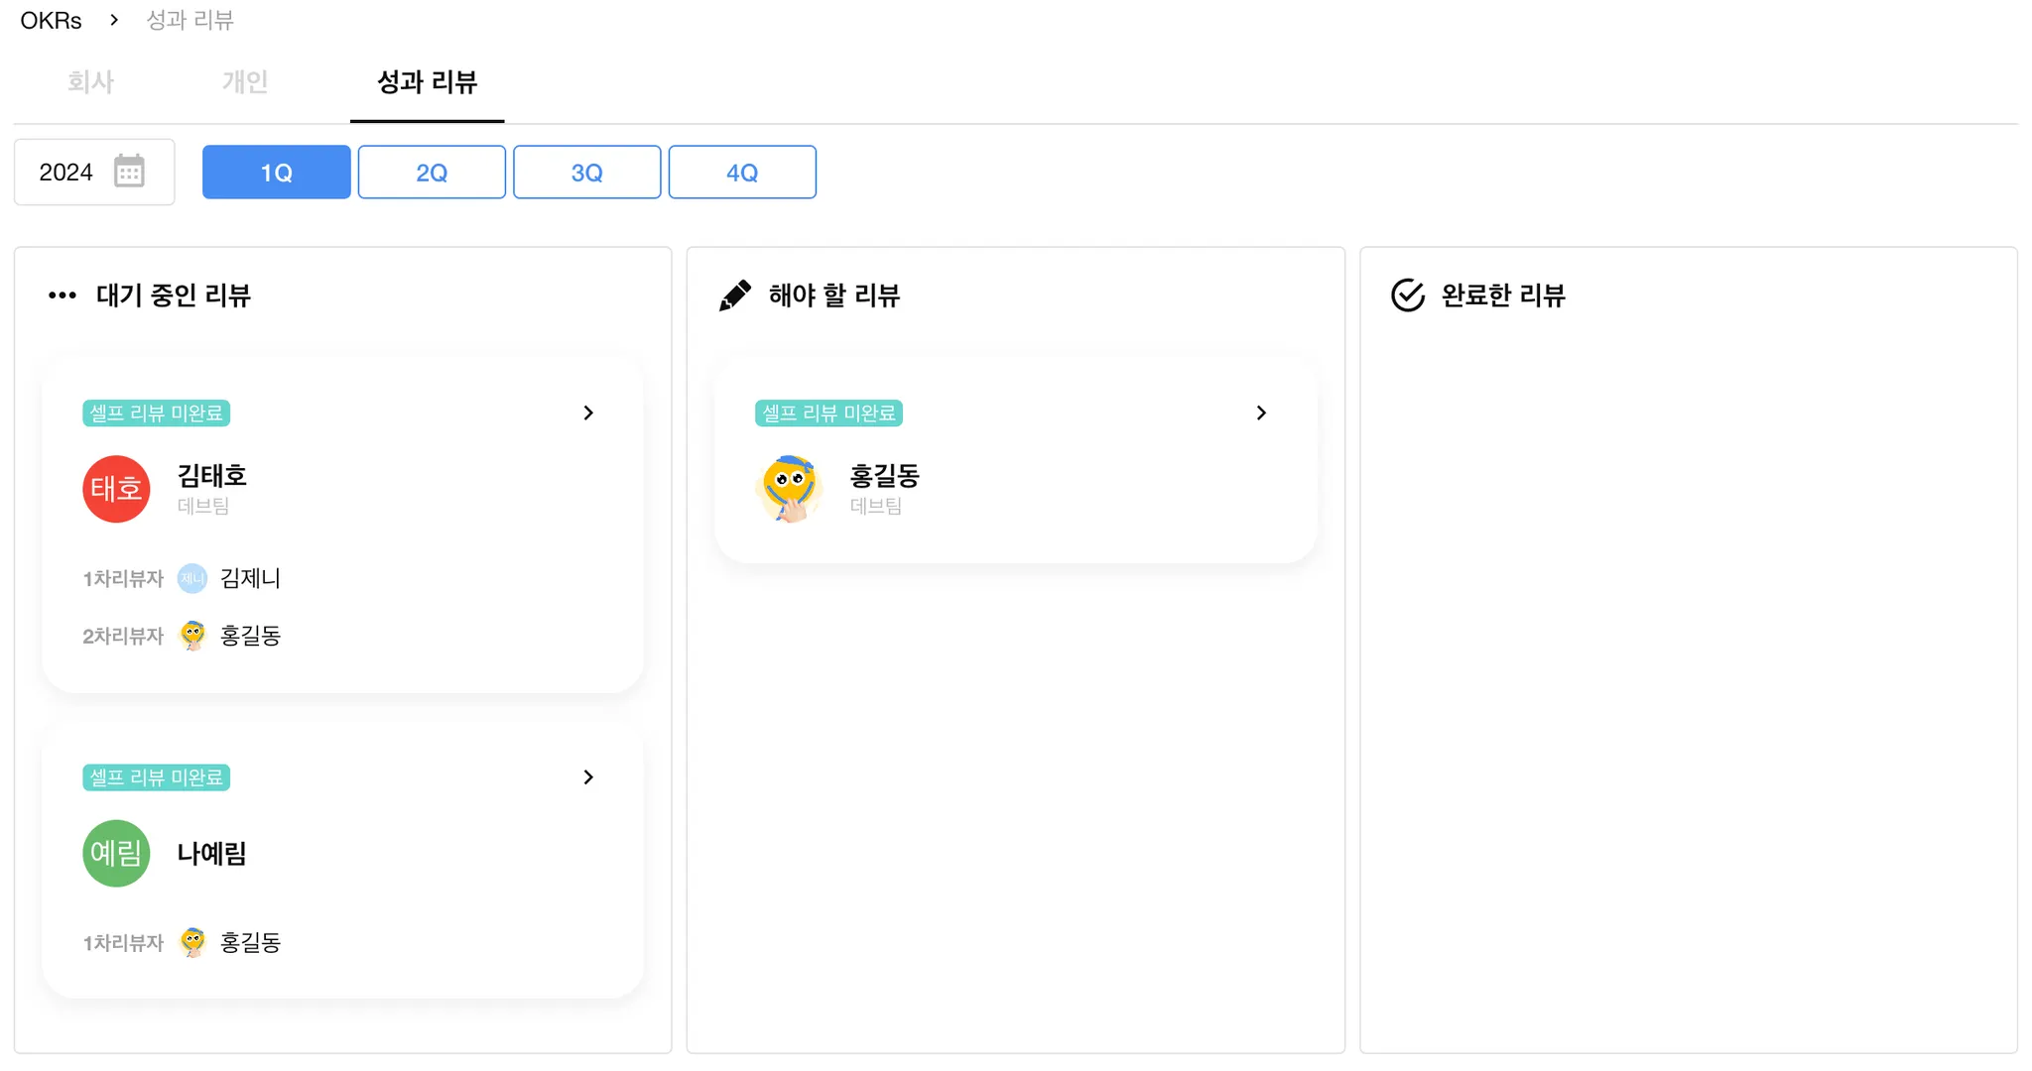Click 홍길동's avatar in the 2차리뷰자 row

click(x=192, y=636)
